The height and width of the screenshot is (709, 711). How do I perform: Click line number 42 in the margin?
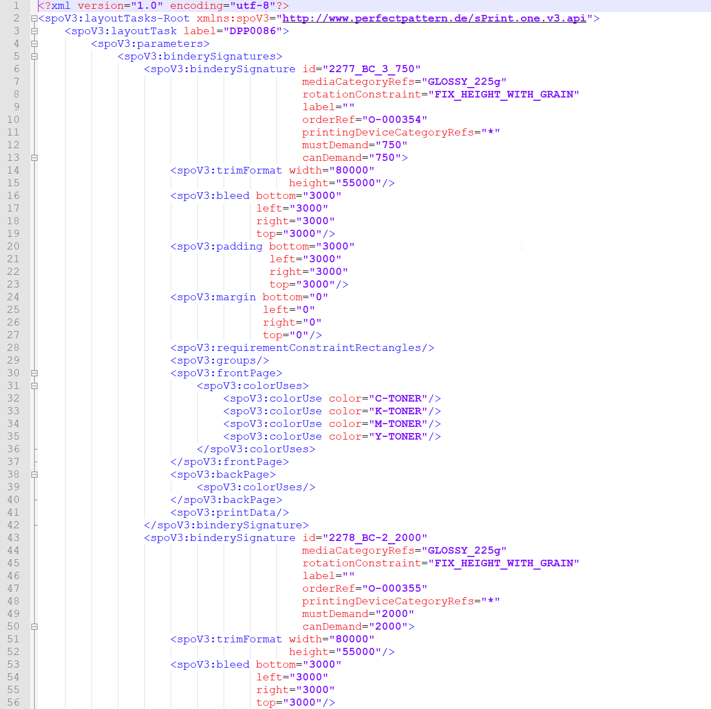pyautogui.click(x=13, y=525)
